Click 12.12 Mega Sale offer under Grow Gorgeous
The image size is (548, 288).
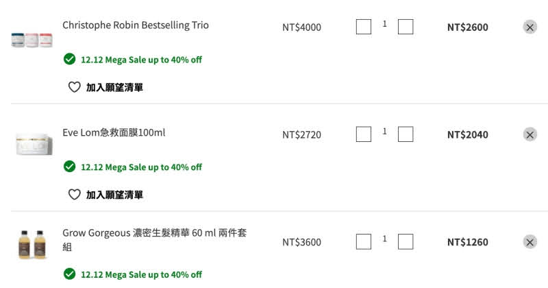[x=140, y=275]
